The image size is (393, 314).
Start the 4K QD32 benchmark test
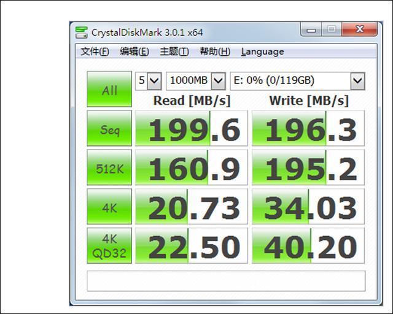coord(109,245)
